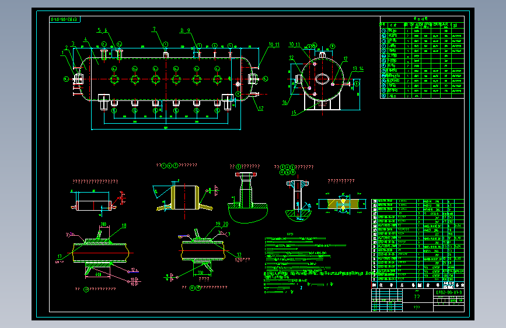The width and height of the screenshot is (506, 328).
Task: Select the "19 20" callout on the detail view
Action: click(222, 224)
